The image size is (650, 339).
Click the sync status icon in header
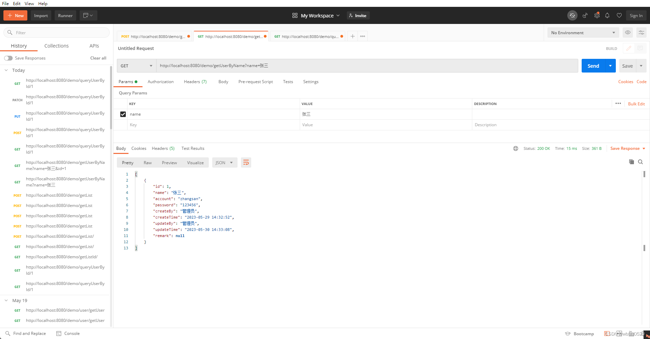tap(572, 15)
